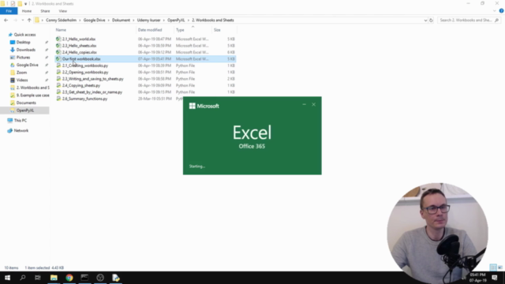Open Quick access in navigation pane
This screenshot has width=505, height=284.
click(24, 35)
